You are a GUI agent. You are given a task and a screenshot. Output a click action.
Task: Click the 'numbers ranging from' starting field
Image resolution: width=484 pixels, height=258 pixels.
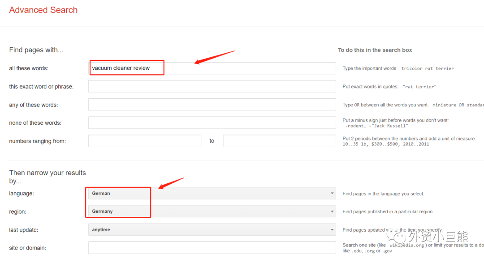(144, 141)
